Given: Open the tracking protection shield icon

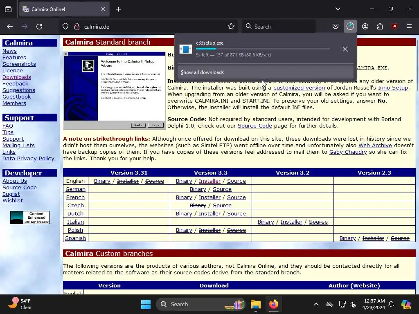Looking at the screenshot, I should 65,27.
